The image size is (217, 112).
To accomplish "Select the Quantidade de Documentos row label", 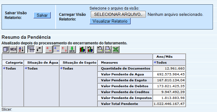I will coord(125,69).
